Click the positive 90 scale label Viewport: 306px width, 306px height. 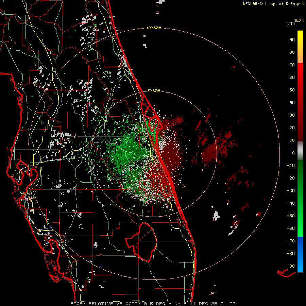292,40
